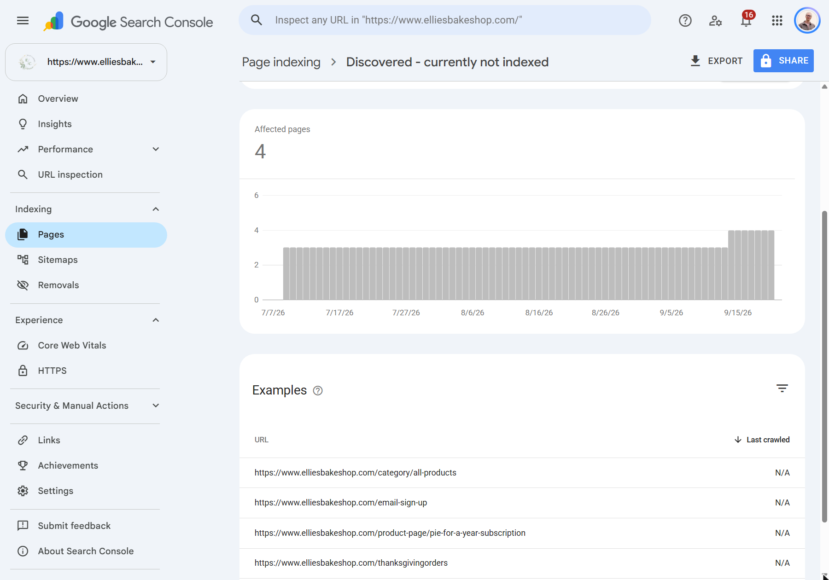Open Core Web Vitals report

point(86,345)
